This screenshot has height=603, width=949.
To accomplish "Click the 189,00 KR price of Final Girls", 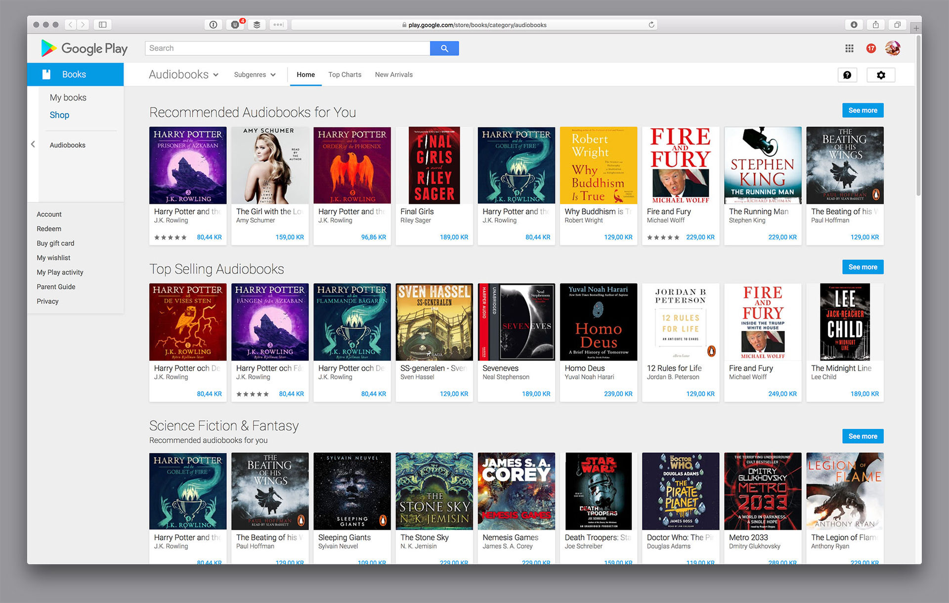I will point(454,237).
